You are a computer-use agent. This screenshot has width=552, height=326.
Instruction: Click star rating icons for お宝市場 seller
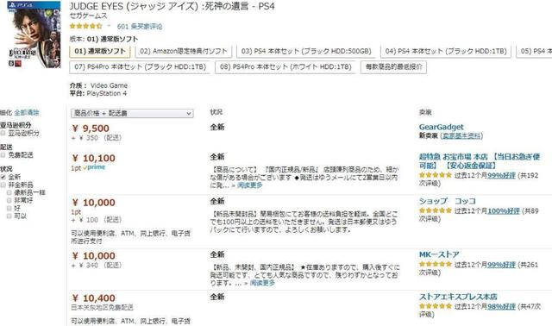pyautogui.click(x=435, y=175)
